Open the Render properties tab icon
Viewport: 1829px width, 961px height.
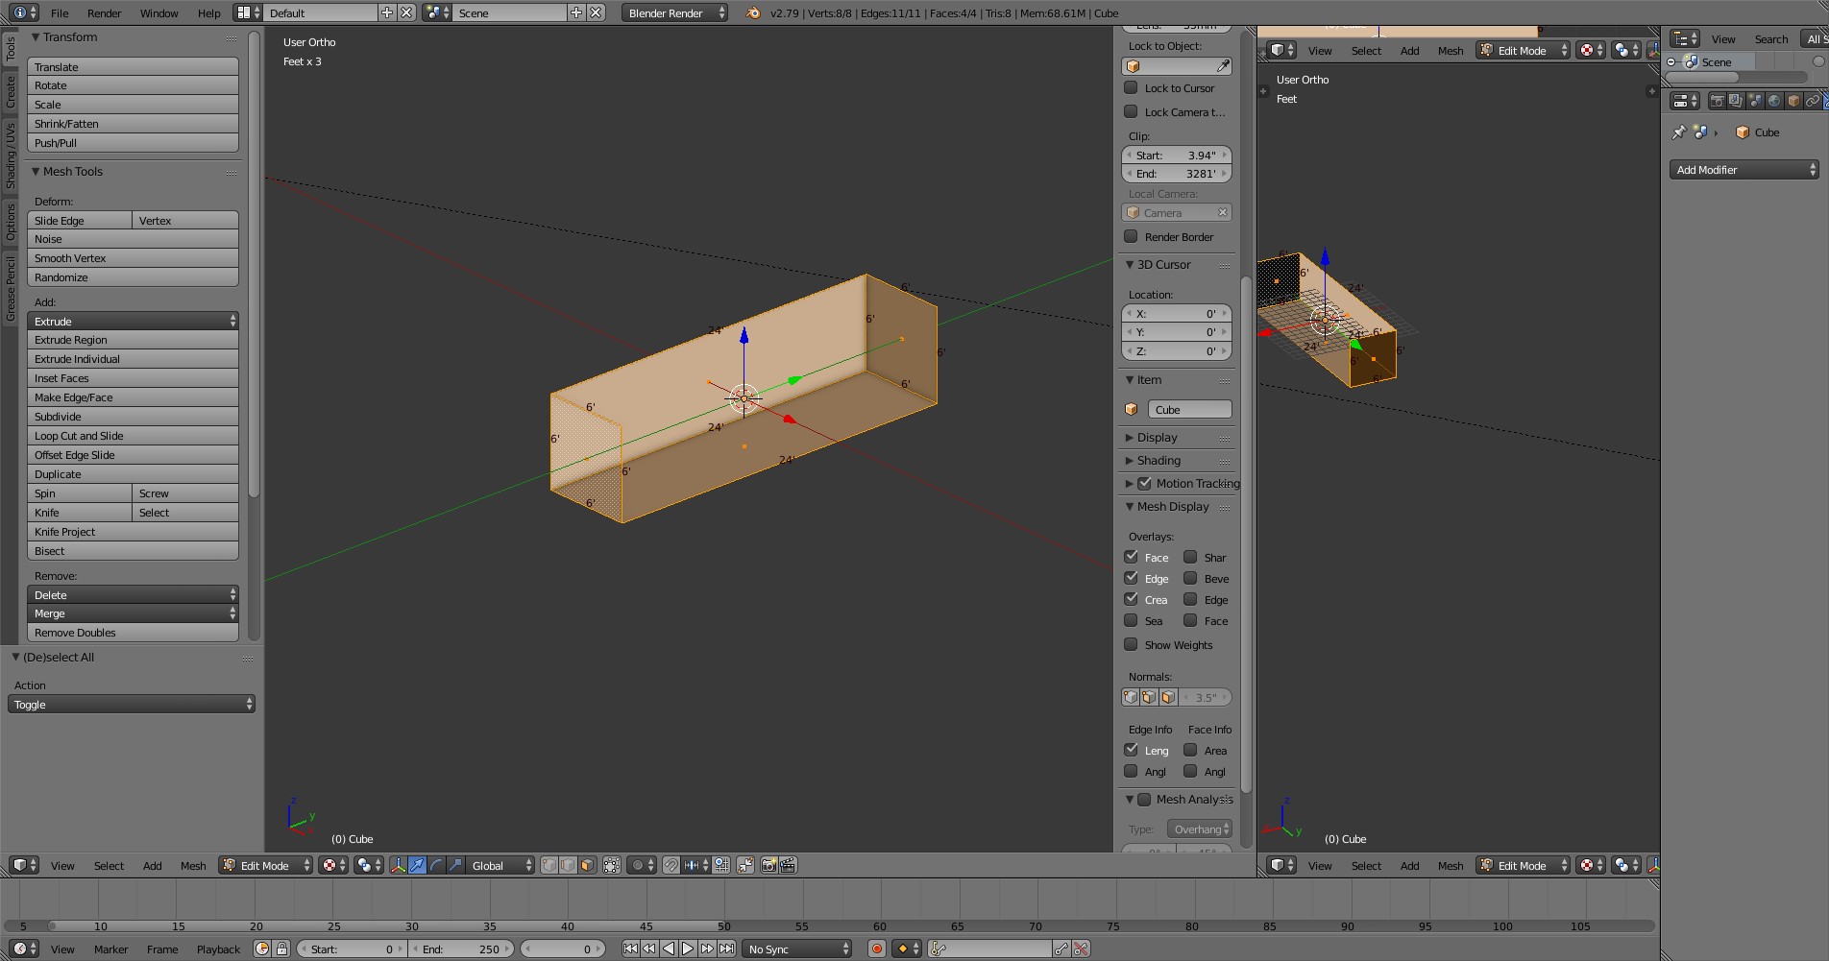[x=1717, y=100]
